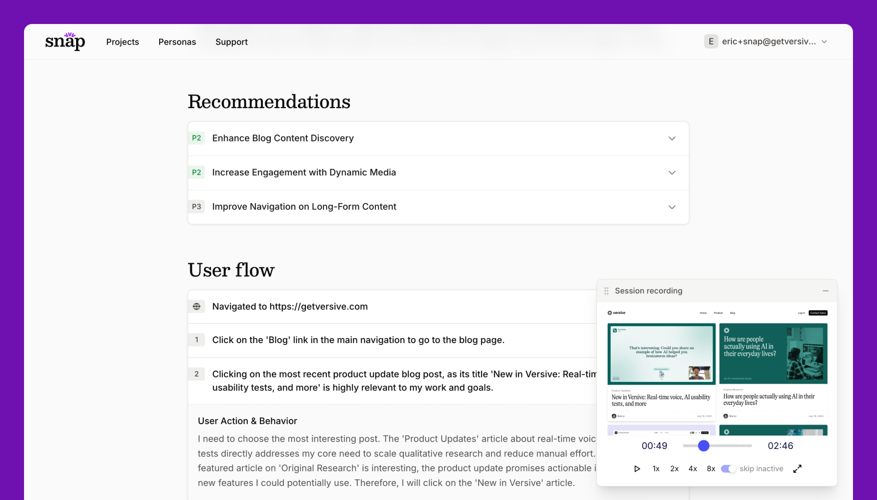Screen dimensions: 877x500
Task: Open the Support link
Action: [x=231, y=42]
